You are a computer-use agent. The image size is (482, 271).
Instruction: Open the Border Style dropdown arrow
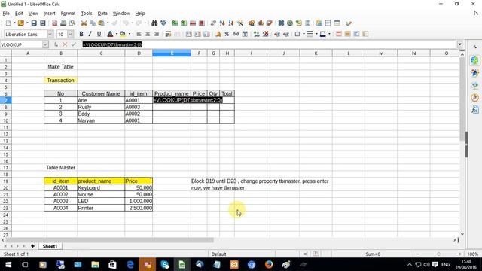pos(316,34)
